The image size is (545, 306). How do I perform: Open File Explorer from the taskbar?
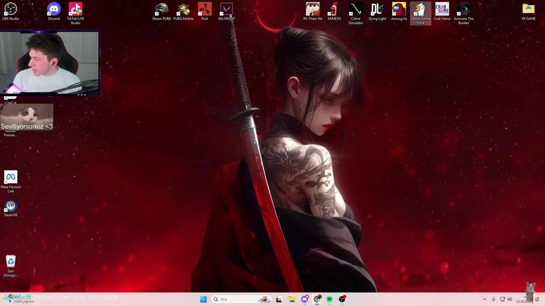[x=292, y=299]
